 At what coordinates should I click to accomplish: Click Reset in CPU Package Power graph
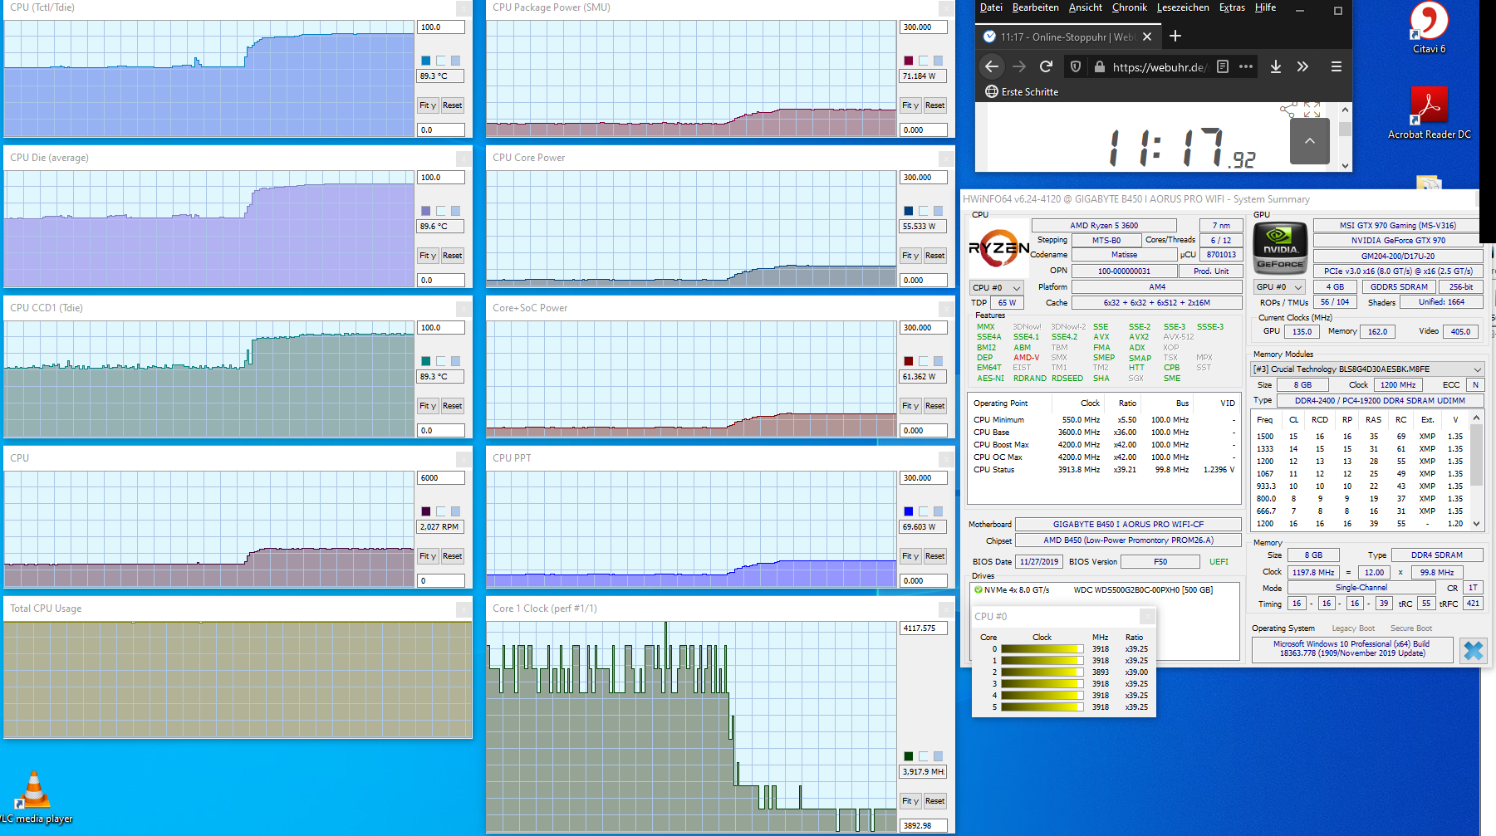(x=935, y=105)
